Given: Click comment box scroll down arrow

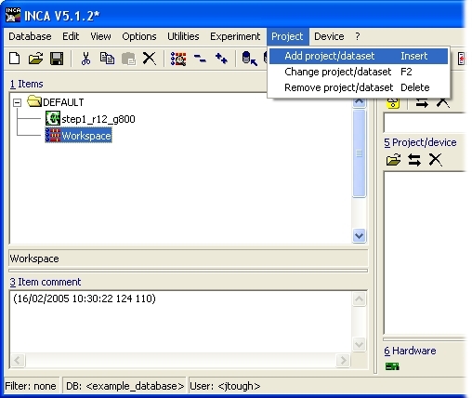Looking at the screenshot, I should pos(360,345).
